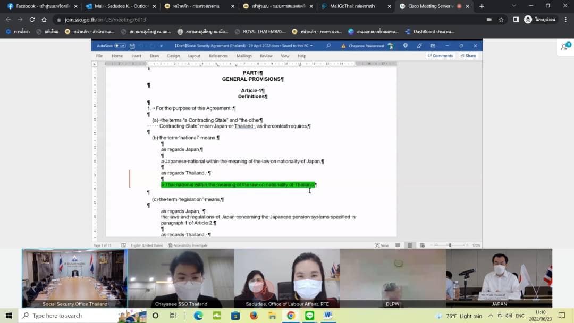Open the References ribbon tab
Viewport: 574px width, 323px height.
click(x=218, y=56)
